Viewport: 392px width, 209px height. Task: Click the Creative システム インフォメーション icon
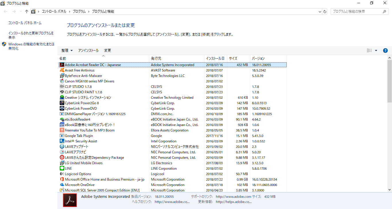tap(62, 98)
